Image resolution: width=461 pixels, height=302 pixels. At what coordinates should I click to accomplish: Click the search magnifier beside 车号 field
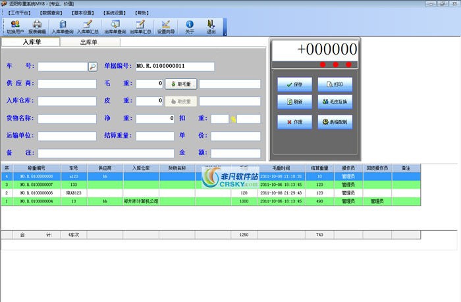pos(92,67)
